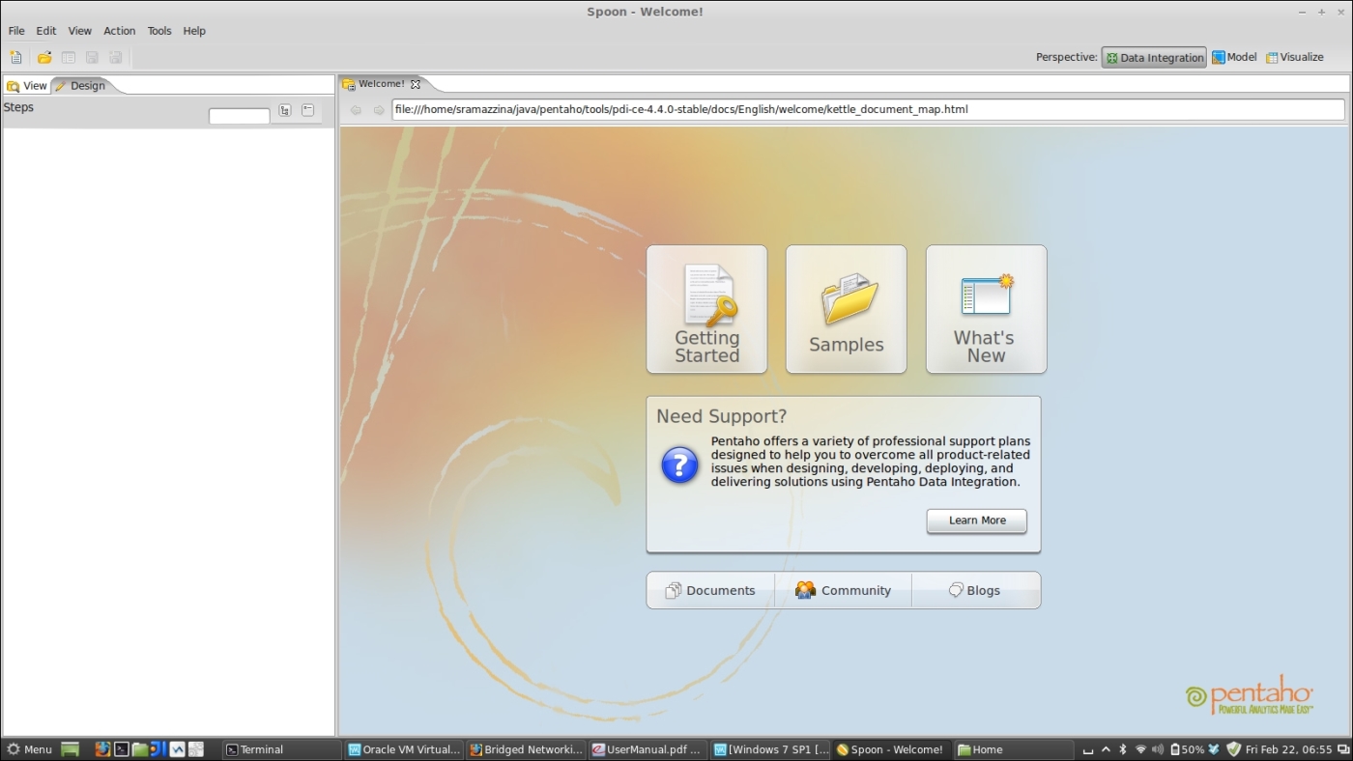1353x761 pixels.
Task: Open the Help menu
Action: tap(194, 31)
